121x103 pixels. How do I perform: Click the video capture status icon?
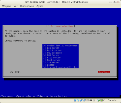point(91,100)
